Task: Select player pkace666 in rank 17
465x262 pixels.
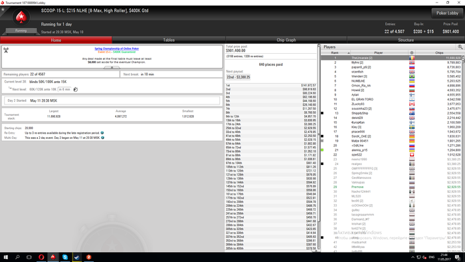Action: (x=391, y=132)
